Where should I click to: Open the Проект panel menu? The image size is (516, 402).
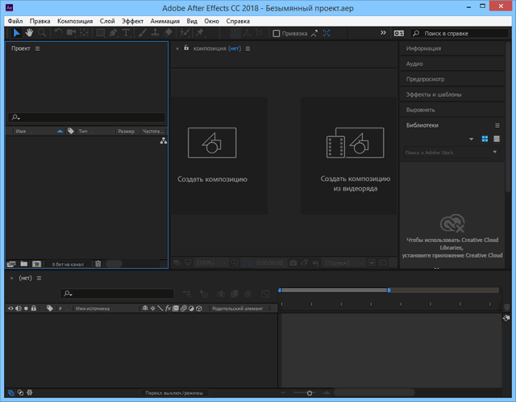(37, 49)
